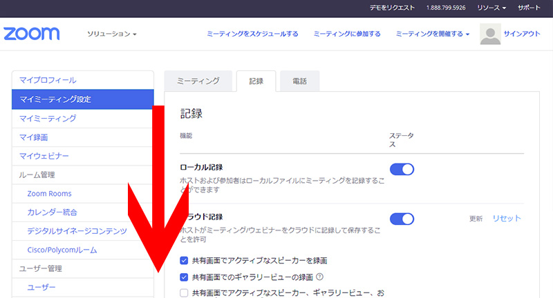Expand the ソリューション dropdown menu
The image size is (553, 298).
(x=112, y=34)
